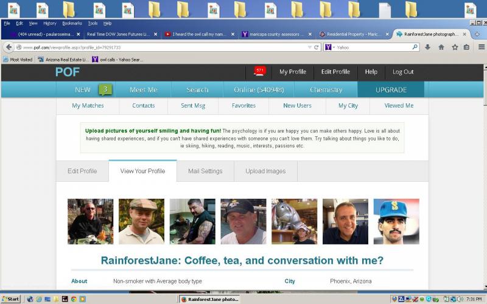Bookmark this page with the star icon
Image resolution: width=487 pixels, height=304 pixels.
454,47
